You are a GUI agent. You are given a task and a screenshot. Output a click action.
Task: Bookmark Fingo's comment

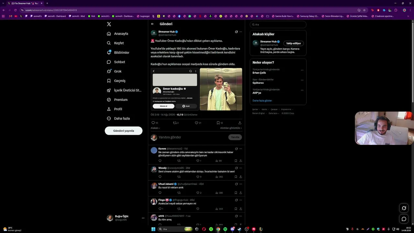(236, 209)
